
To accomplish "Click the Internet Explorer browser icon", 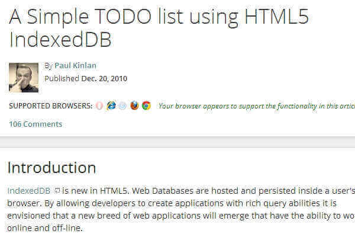I will click(111, 106).
